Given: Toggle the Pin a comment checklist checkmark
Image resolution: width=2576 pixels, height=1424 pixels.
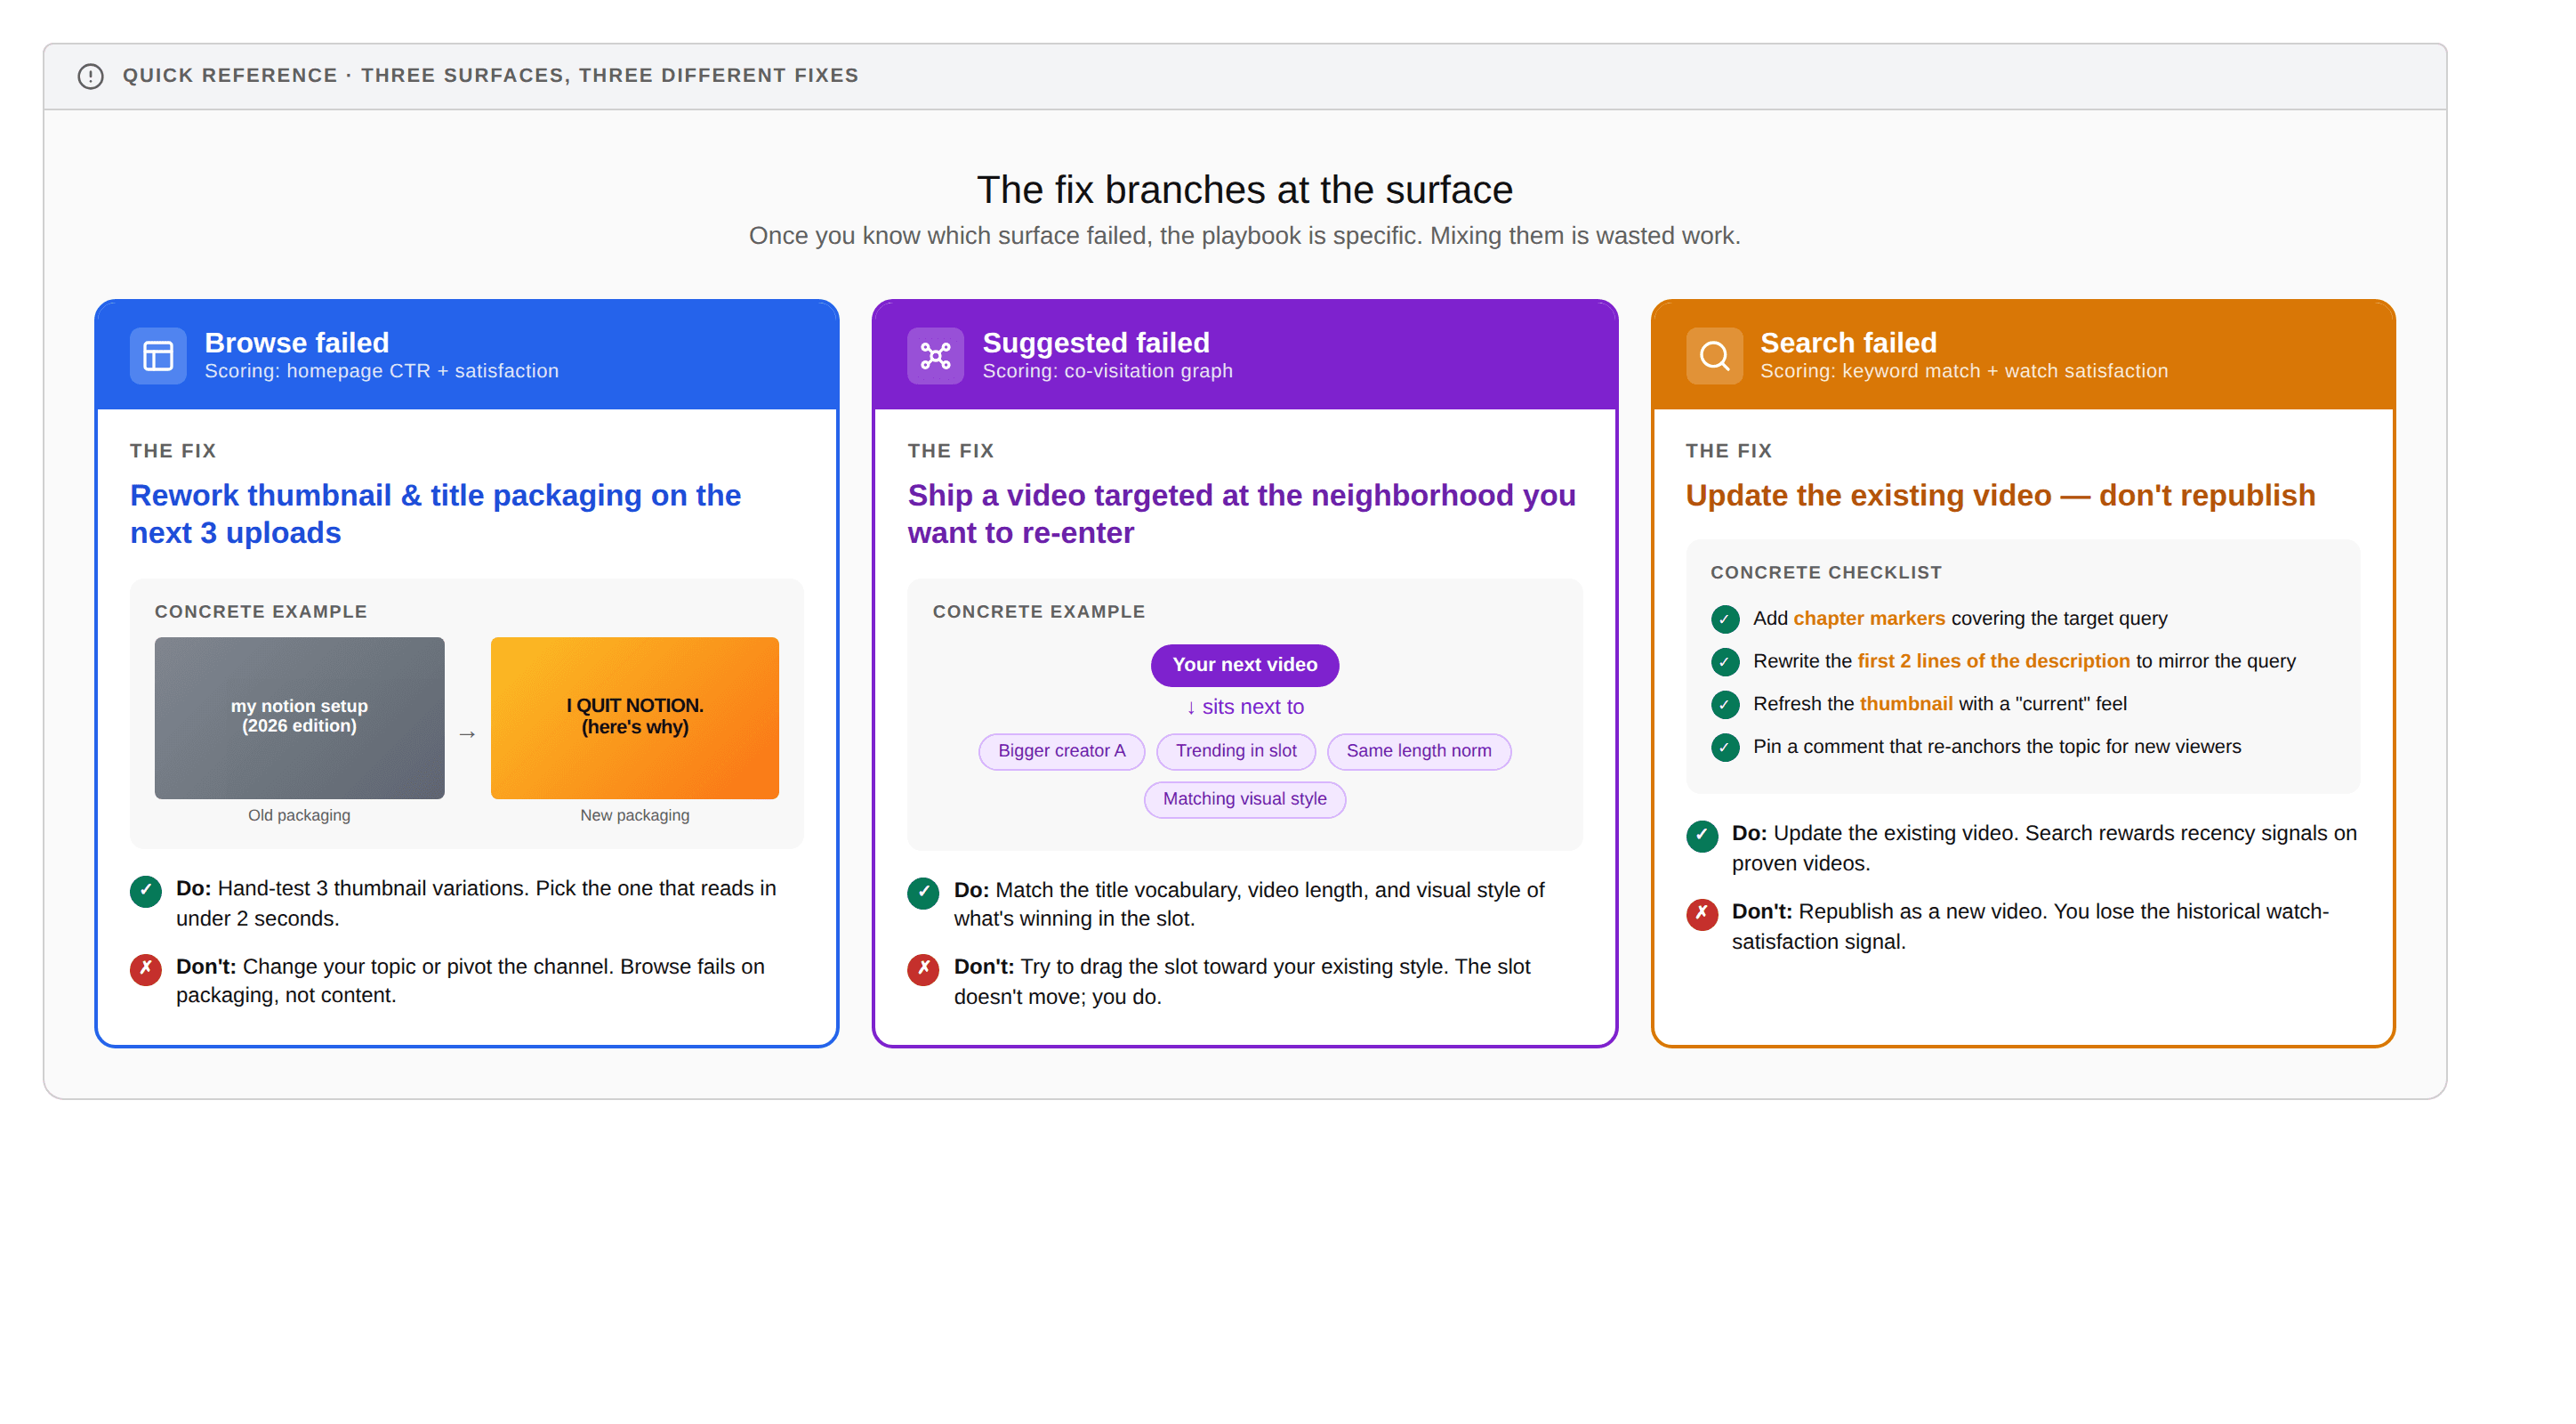Looking at the screenshot, I should 1725,748.
